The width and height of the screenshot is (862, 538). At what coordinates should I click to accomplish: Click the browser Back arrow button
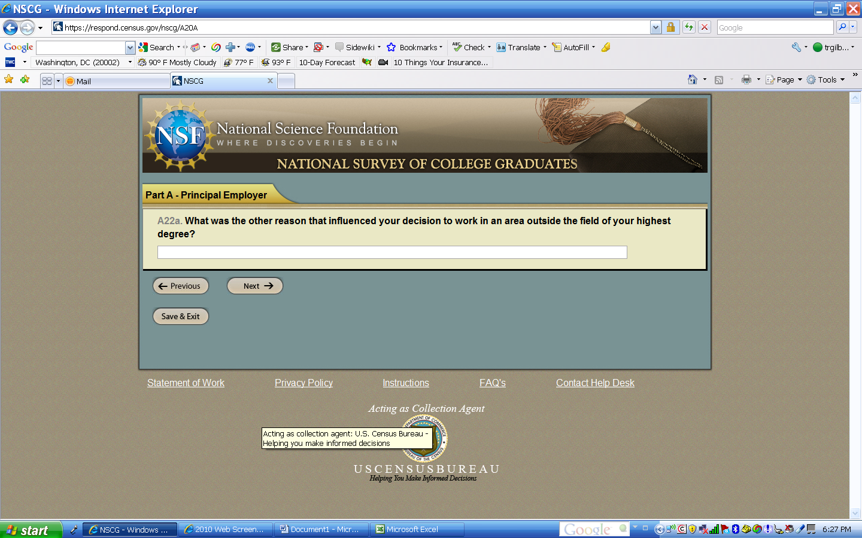pos(10,27)
